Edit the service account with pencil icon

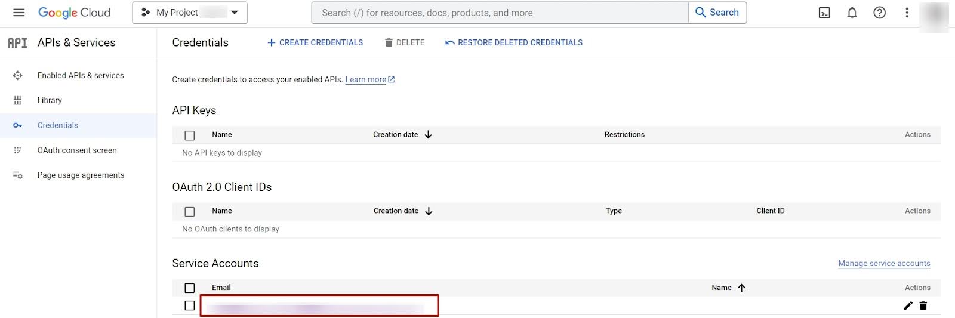908,305
